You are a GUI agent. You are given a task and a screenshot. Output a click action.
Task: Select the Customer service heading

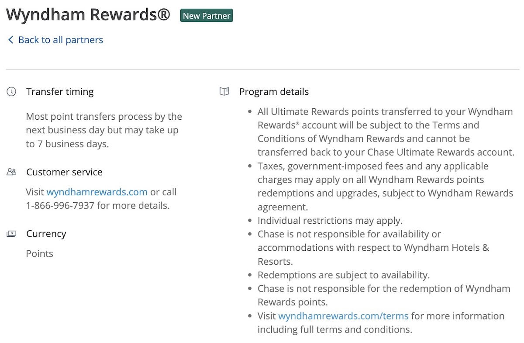[64, 172]
